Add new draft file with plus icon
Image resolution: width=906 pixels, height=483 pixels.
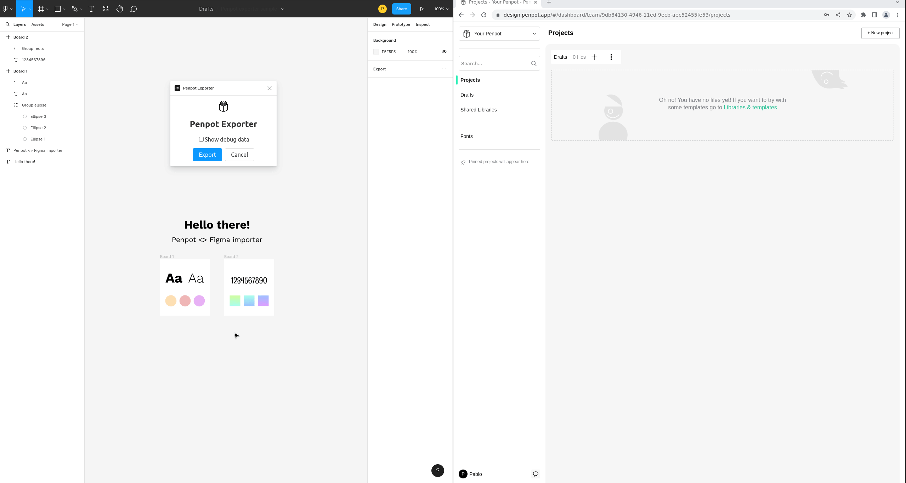[594, 57]
